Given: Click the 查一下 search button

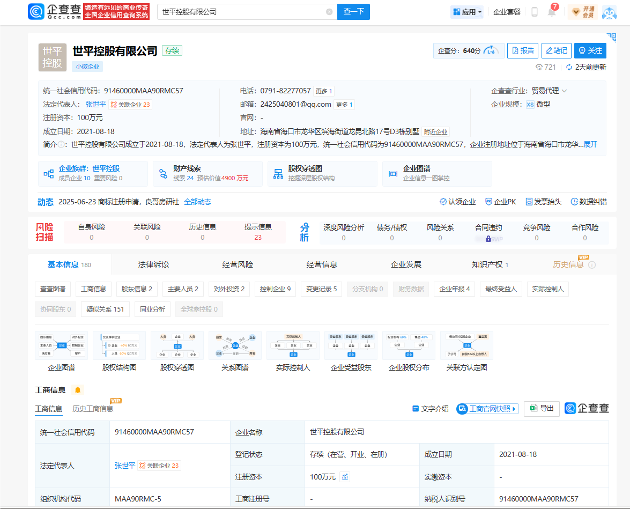Looking at the screenshot, I should tap(353, 12).
